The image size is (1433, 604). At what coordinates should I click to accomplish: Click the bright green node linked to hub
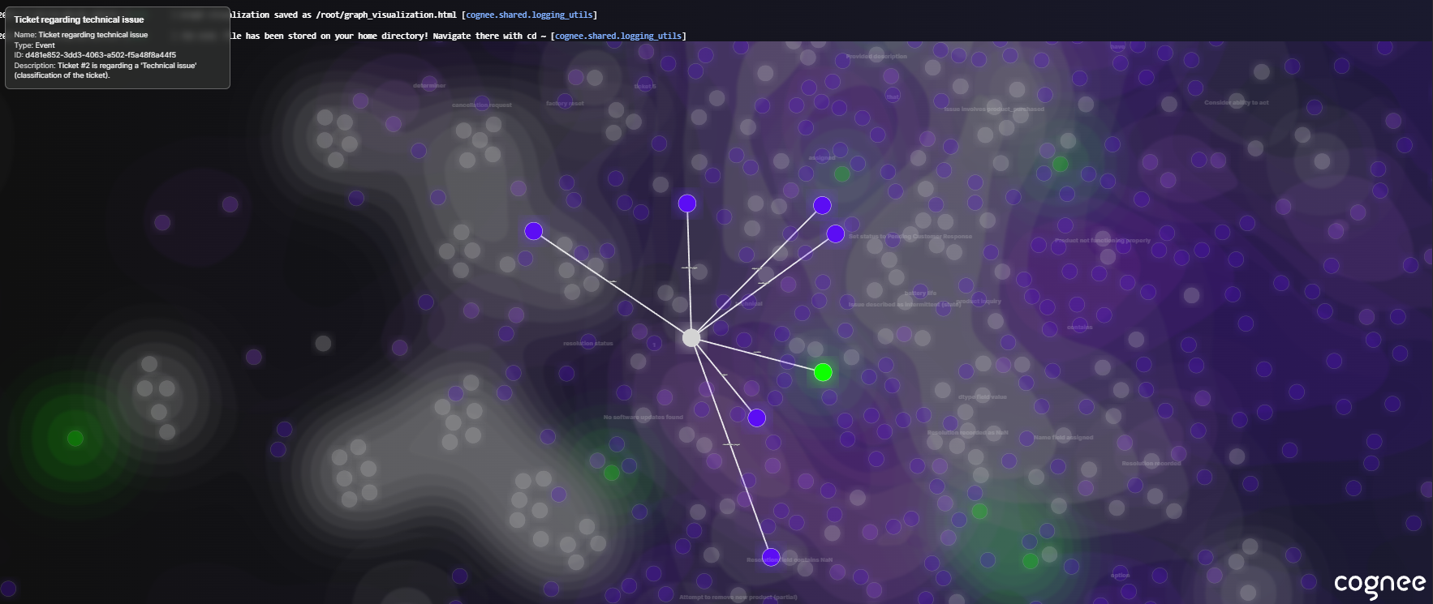point(823,372)
